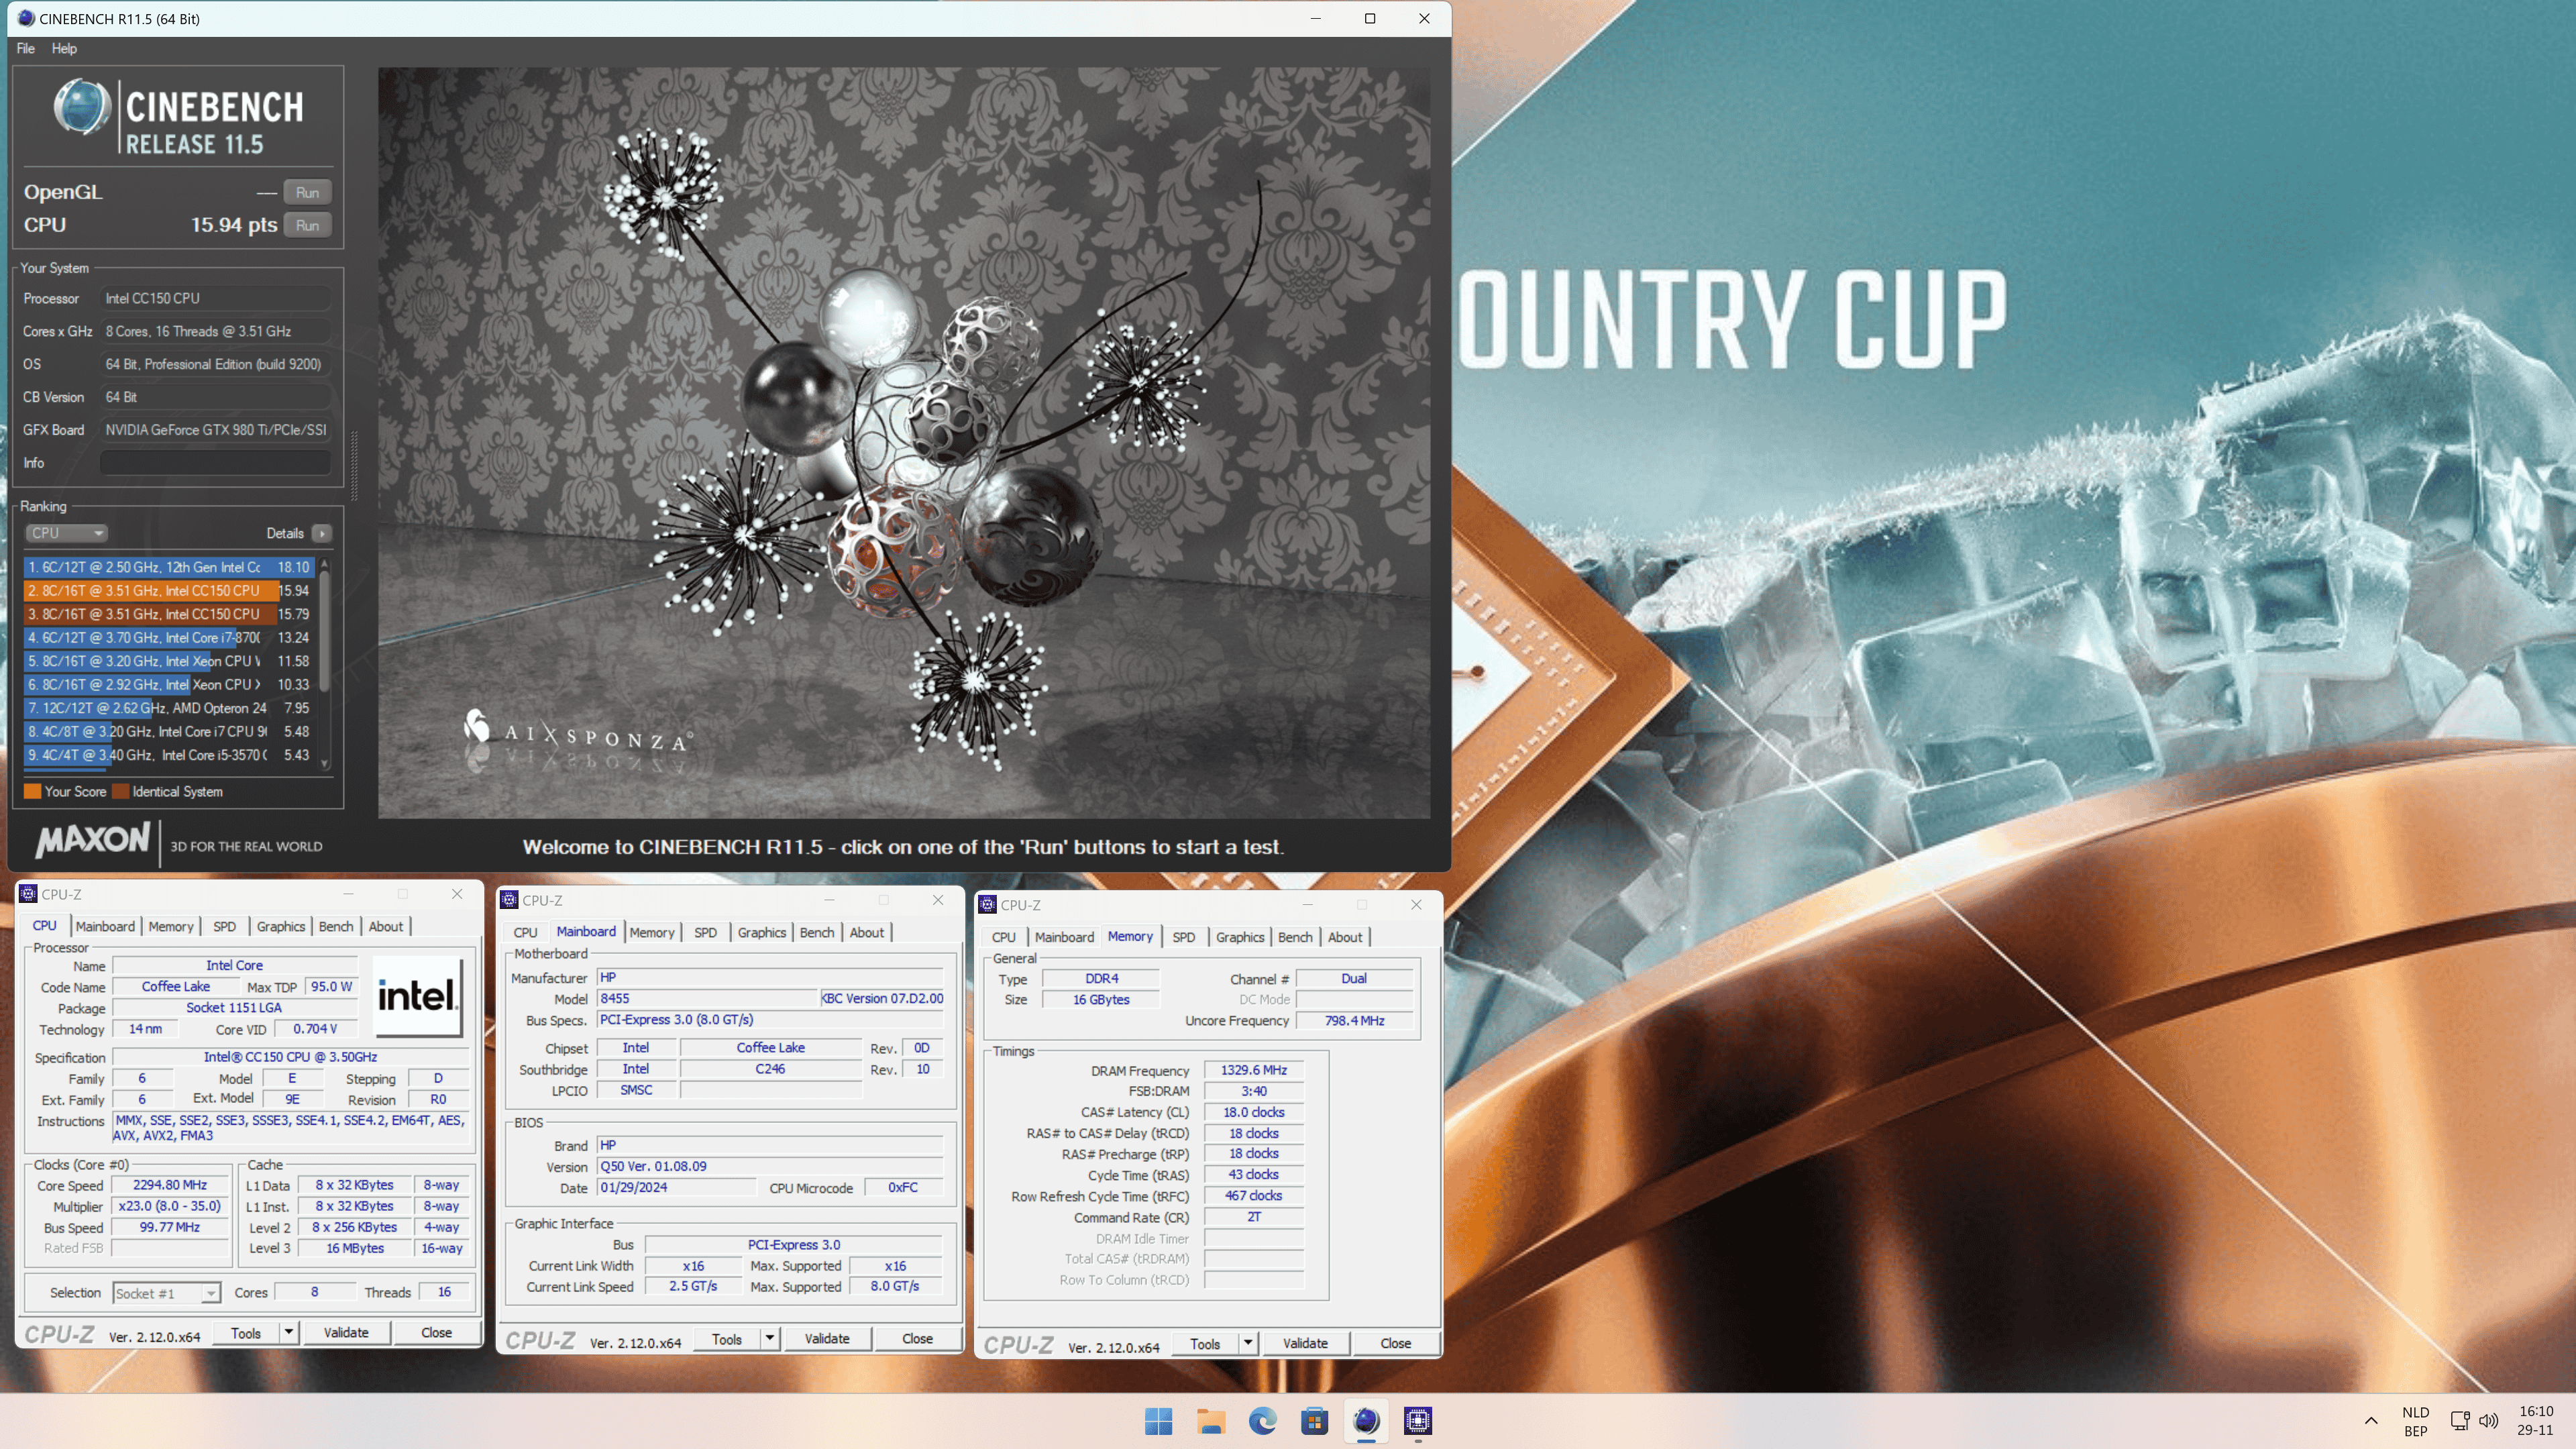The image size is (2576, 1449).
Task: Select ranking row AMD Opteron 7.95
Action: (x=169, y=708)
